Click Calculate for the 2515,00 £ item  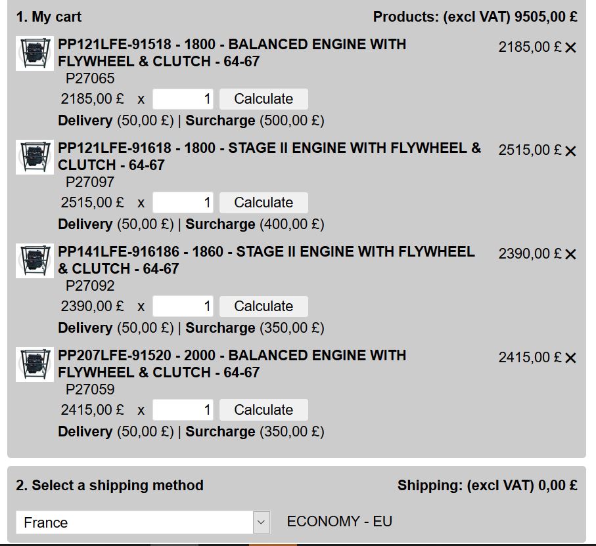coord(264,202)
